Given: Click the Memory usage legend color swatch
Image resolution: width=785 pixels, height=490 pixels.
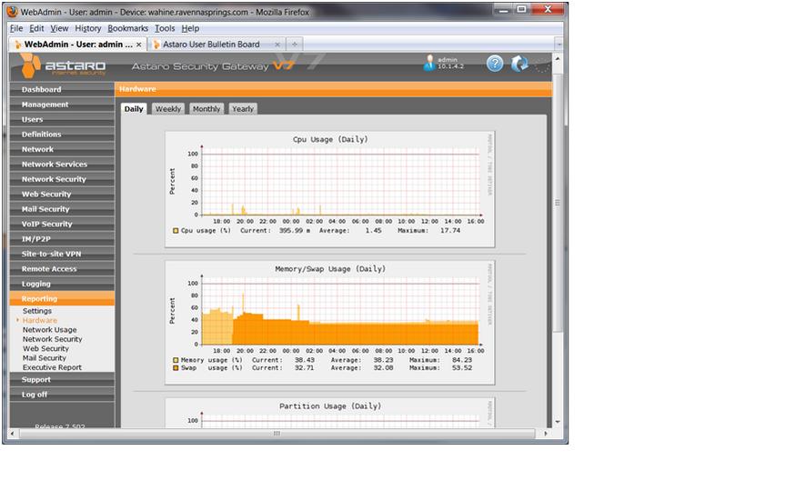Looking at the screenshot, I should coord(176,361).
